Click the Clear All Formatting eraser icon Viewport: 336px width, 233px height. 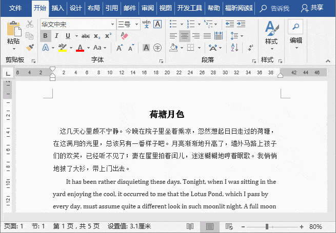pos(124,36)
